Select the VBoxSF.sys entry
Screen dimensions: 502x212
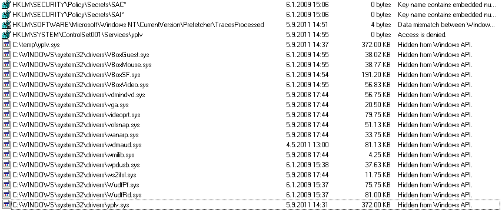[x=251, y=75]
